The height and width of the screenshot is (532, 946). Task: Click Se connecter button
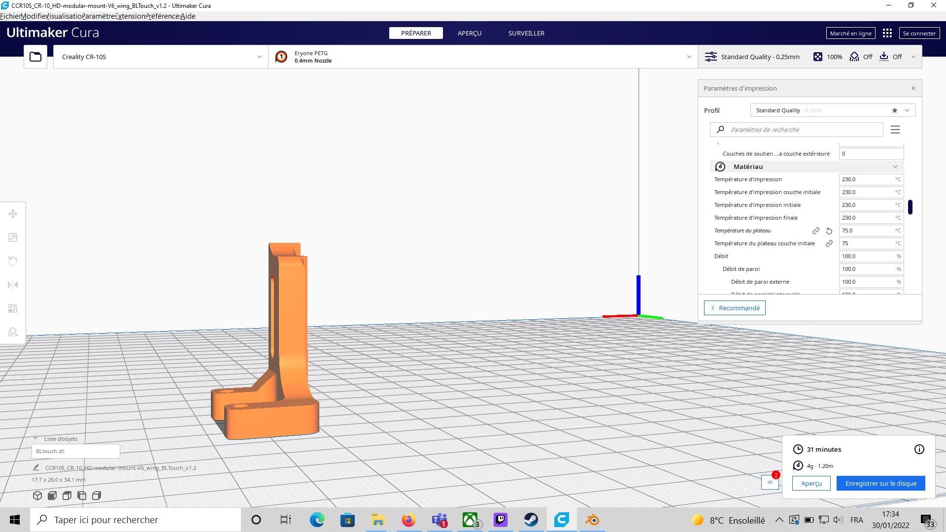[919, 33]
